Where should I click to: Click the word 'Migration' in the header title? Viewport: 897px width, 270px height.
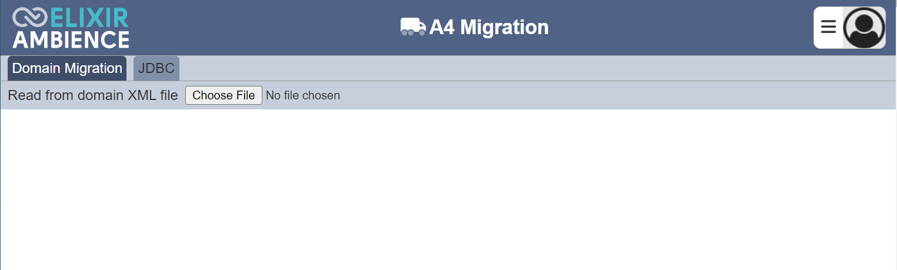pos(504,27)
